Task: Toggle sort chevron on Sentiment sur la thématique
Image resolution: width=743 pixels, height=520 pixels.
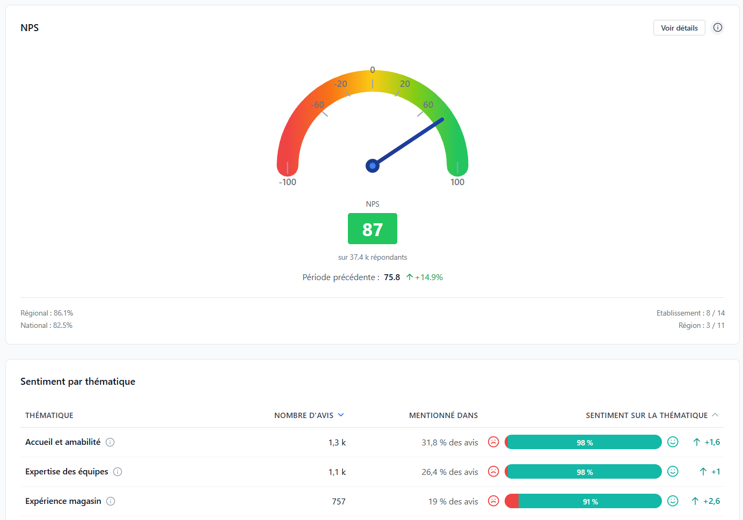Action: [715, 415]
